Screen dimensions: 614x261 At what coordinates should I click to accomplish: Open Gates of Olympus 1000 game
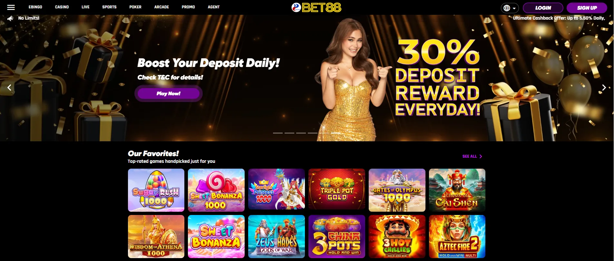coord(397,190)
